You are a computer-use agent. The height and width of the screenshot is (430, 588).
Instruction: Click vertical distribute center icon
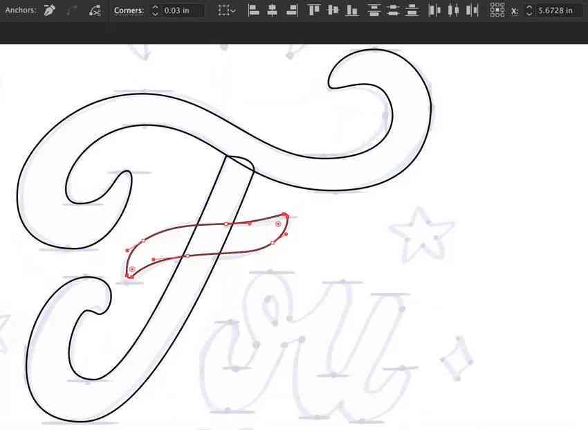click(393, 10)
